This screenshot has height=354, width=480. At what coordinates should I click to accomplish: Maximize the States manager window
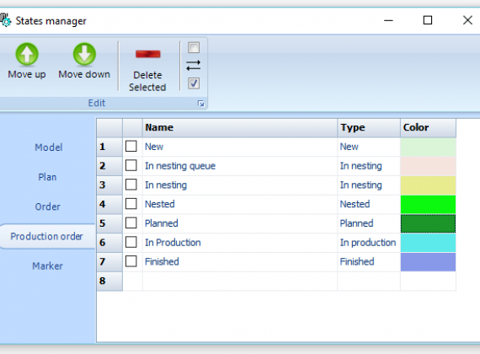point(428,20)
